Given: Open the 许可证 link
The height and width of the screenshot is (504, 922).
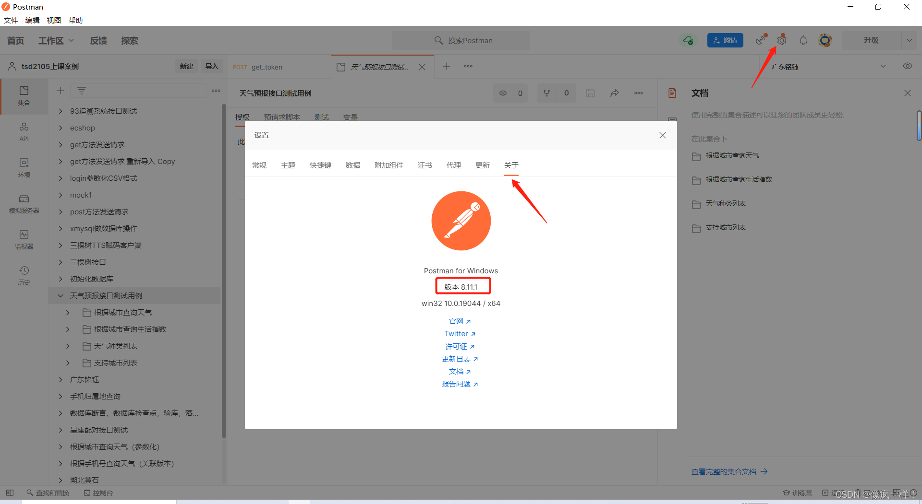Looking at the screenshot, I should click(x=460, y=346).
